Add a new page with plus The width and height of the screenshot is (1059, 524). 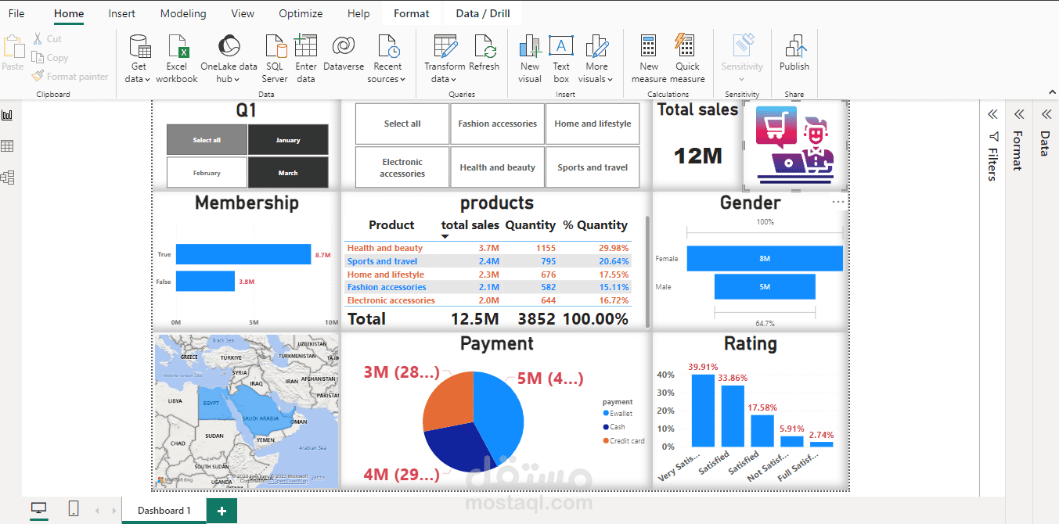tap(222, 511)
